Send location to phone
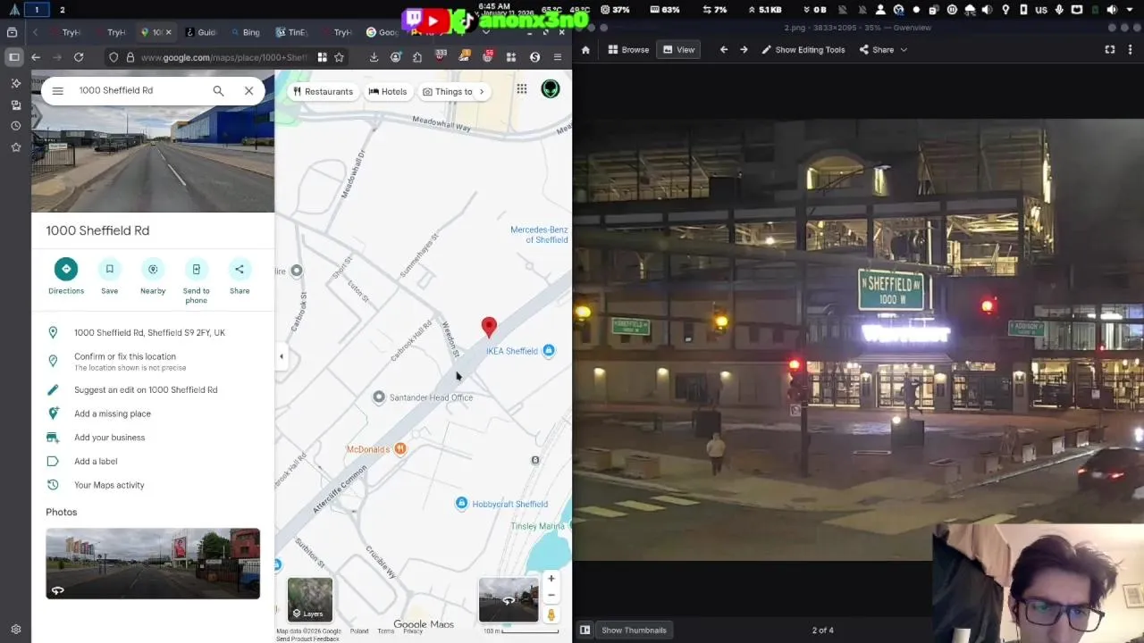Screen dimensions: 1144x643 pos(196,280)
